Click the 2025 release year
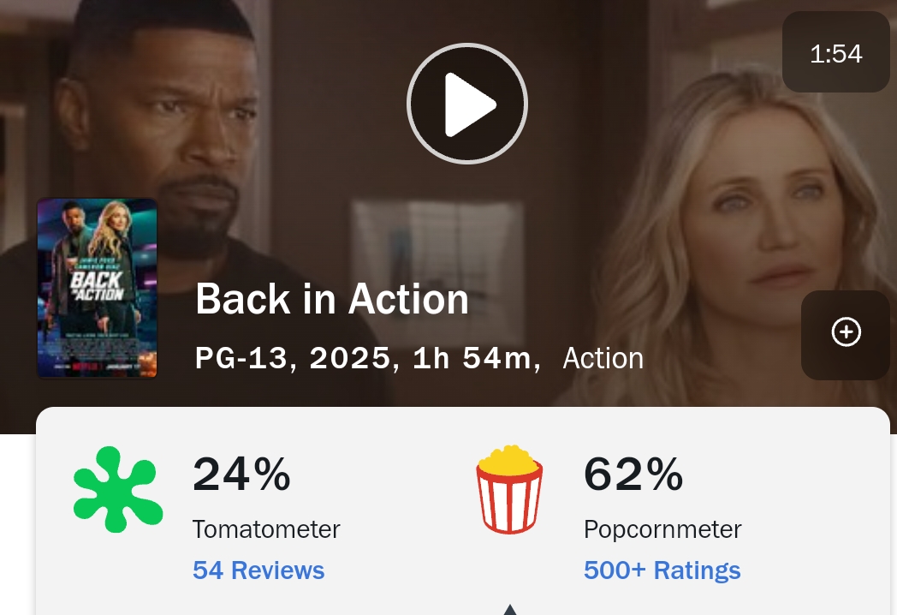 tap(350, 358)
